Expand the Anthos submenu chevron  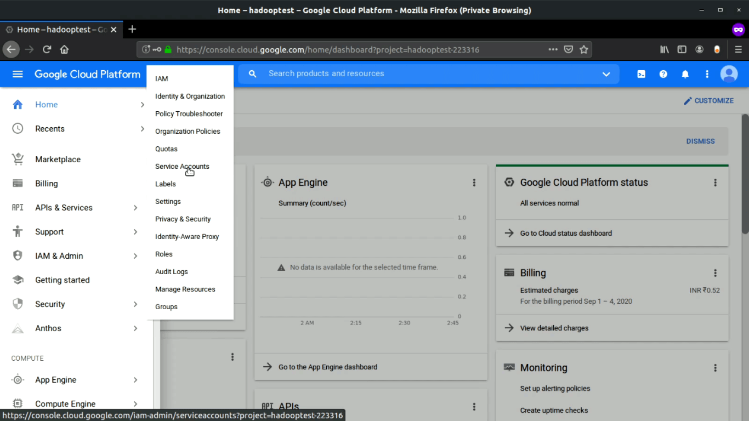[x=135, y=328]
